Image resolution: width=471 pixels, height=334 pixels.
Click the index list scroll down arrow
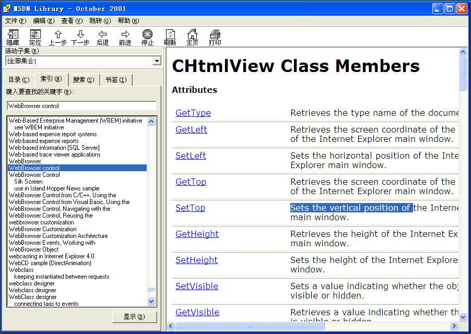[151, 301]
